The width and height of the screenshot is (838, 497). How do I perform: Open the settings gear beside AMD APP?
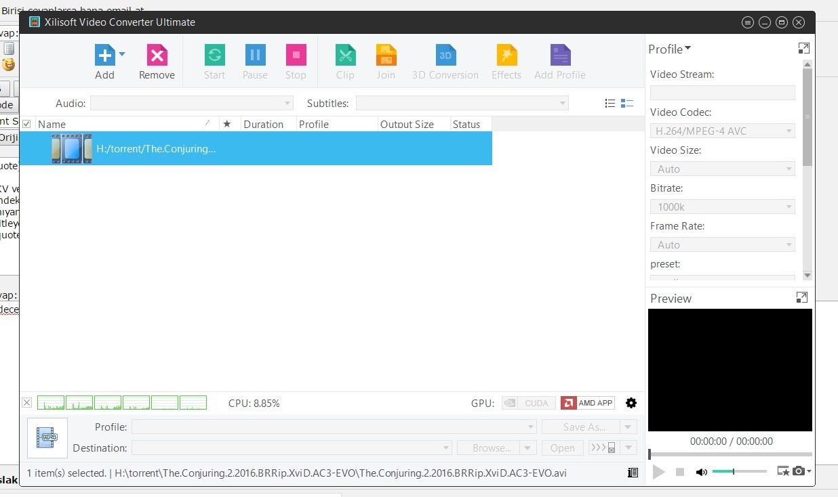631,403
